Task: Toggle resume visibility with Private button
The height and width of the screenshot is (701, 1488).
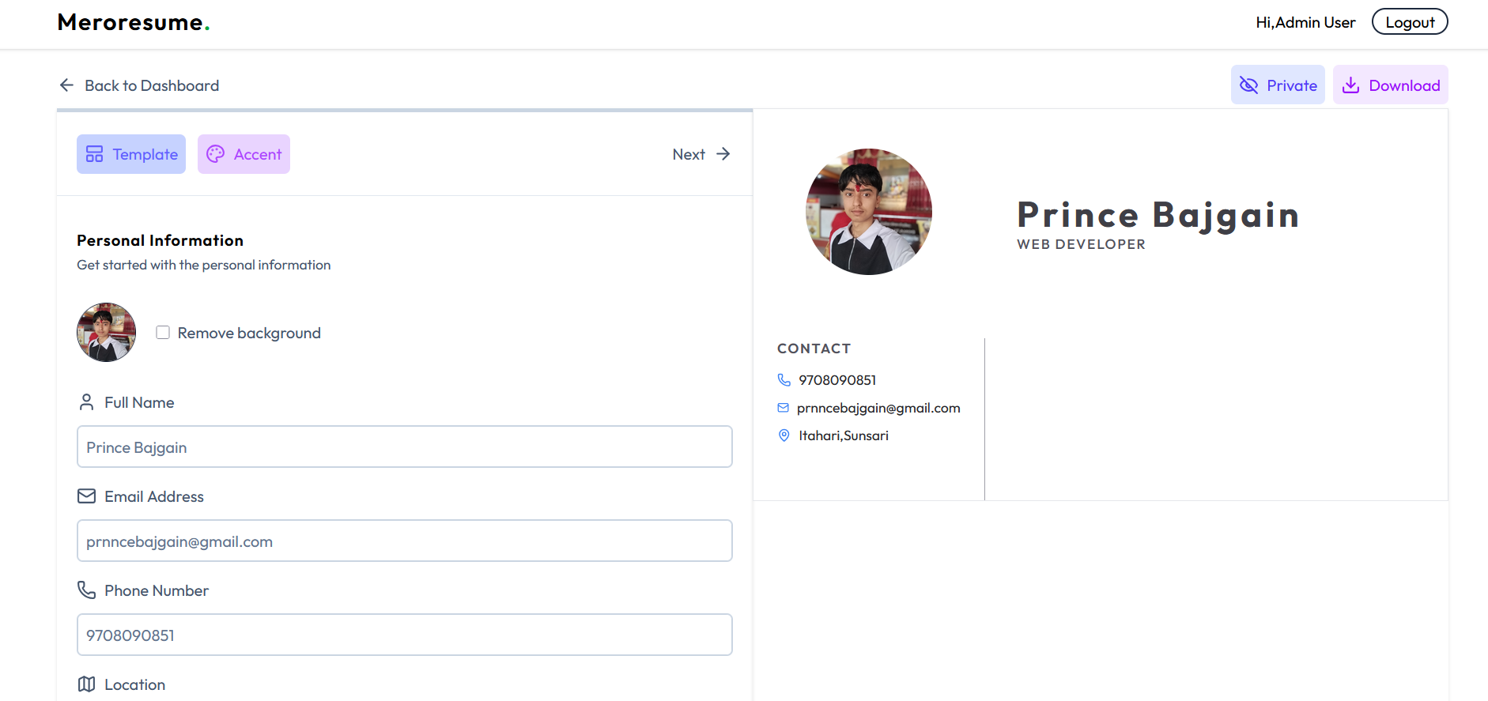Action: coord(1278,85)
